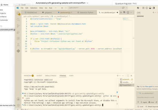Split the editor to the right
Screen dimensions: 158x110
pos(128,12)
